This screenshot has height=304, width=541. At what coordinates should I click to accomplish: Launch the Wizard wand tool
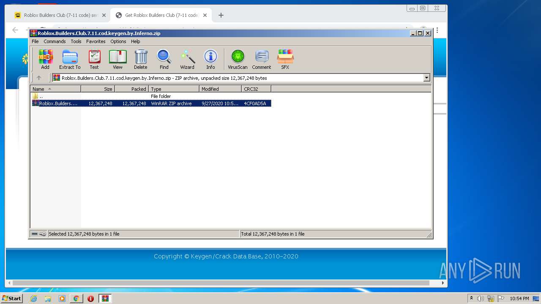[x=187, y=60]
